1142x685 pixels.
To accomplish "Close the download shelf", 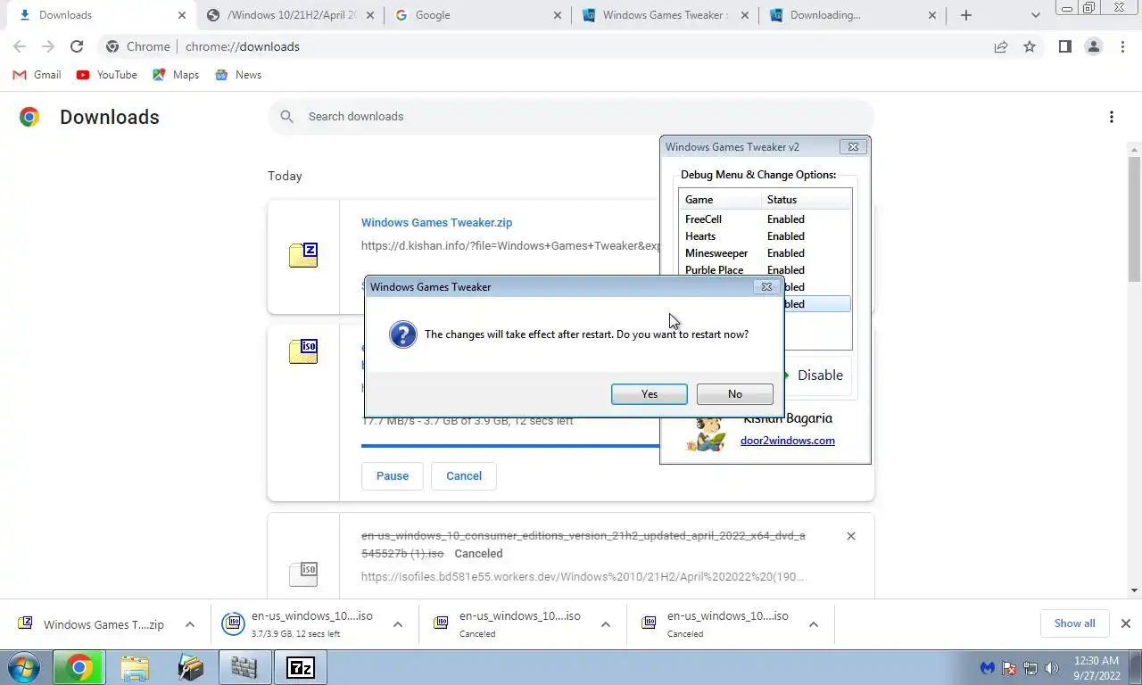I will 1126,623.
